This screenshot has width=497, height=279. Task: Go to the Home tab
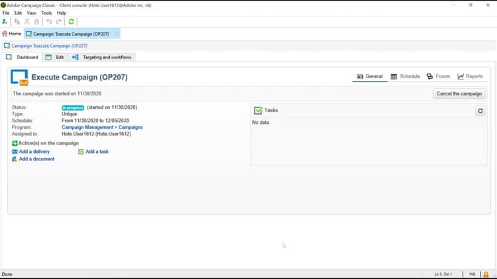12,34
